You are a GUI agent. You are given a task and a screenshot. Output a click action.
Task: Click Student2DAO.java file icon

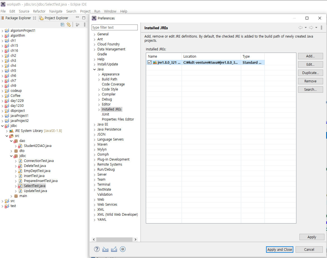click(20, 146)
